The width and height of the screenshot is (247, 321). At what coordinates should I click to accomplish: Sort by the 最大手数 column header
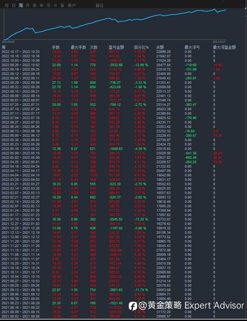pyautogui.click(x=78, y=47)
